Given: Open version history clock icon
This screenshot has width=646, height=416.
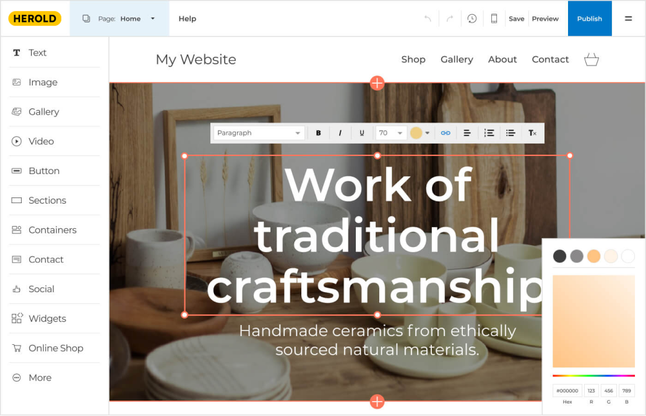Looking at the screenshot, I should [472, 19].
